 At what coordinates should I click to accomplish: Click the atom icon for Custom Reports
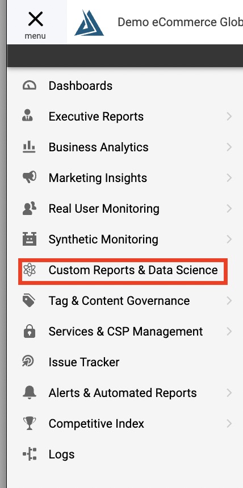(x=30, y=270)
